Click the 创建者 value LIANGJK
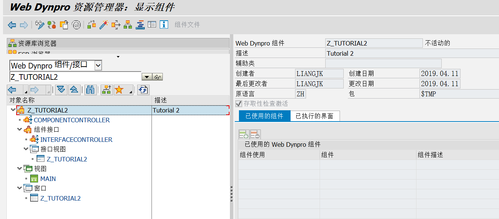 (x=319, y=74)
